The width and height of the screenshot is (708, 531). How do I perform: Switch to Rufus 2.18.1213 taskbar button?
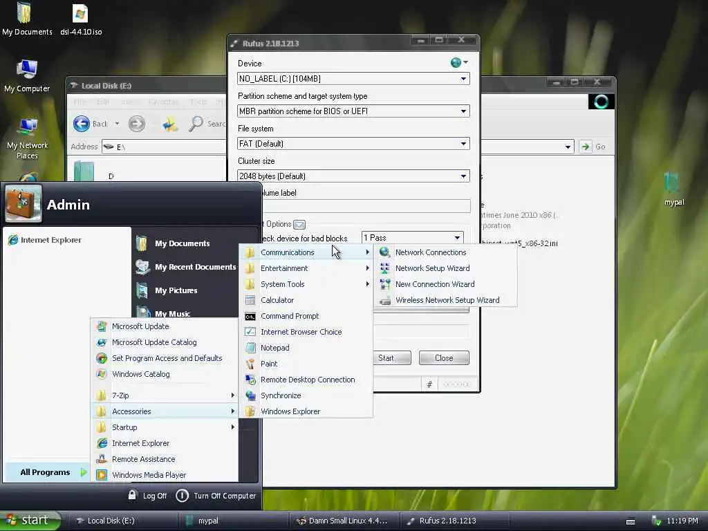[x=455, y=521]
